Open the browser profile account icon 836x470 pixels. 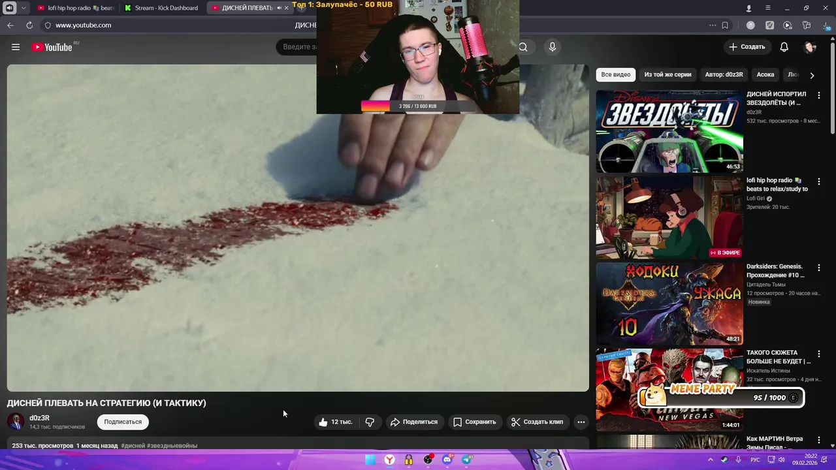[x=748, y=8]
